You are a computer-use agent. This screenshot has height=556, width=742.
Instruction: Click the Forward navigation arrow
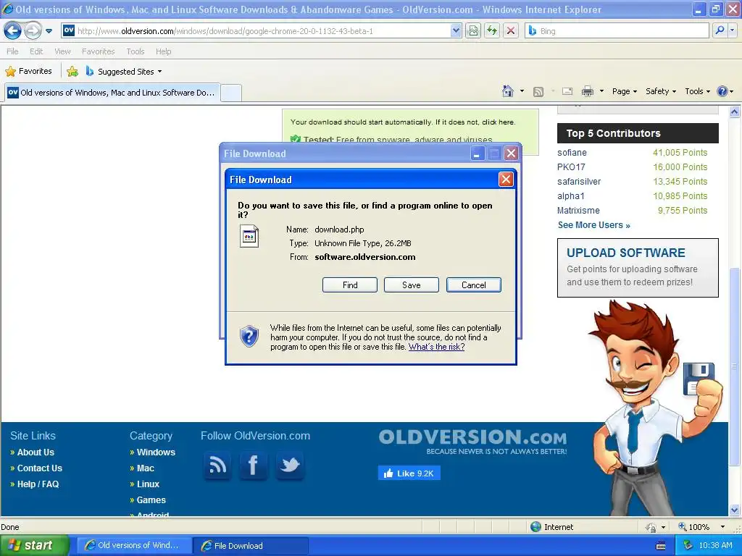click(33, 31)
